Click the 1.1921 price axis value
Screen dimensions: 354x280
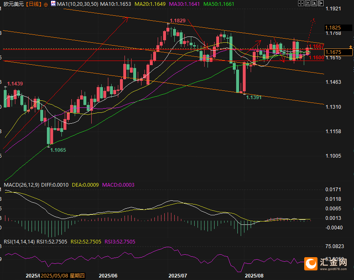333,9
